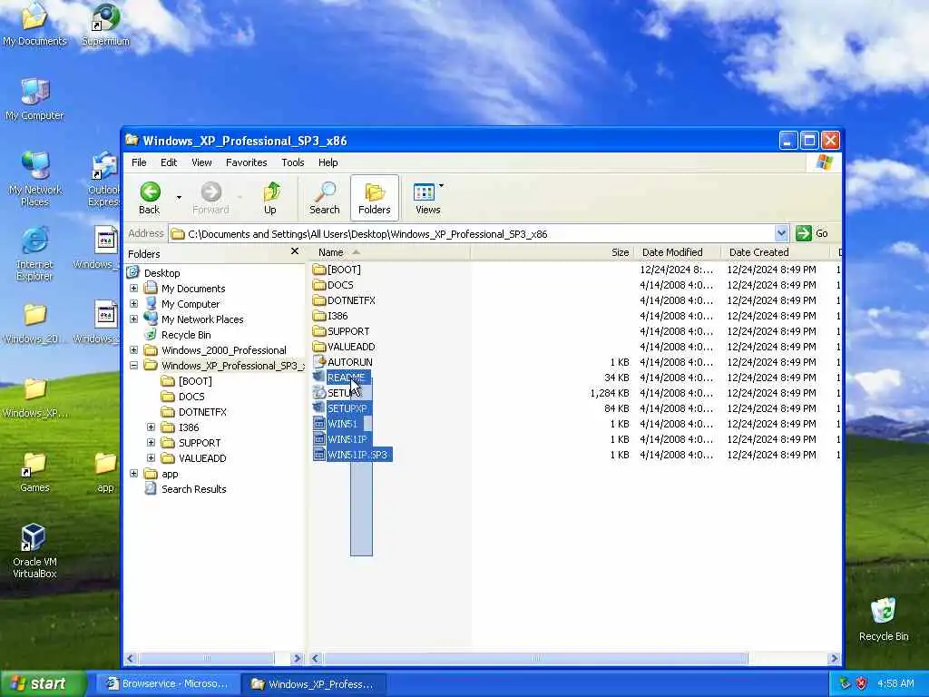Open My Computer desktop icon
Image resolution: width=929 pixels, height=697 pixels.
point(35,100)
